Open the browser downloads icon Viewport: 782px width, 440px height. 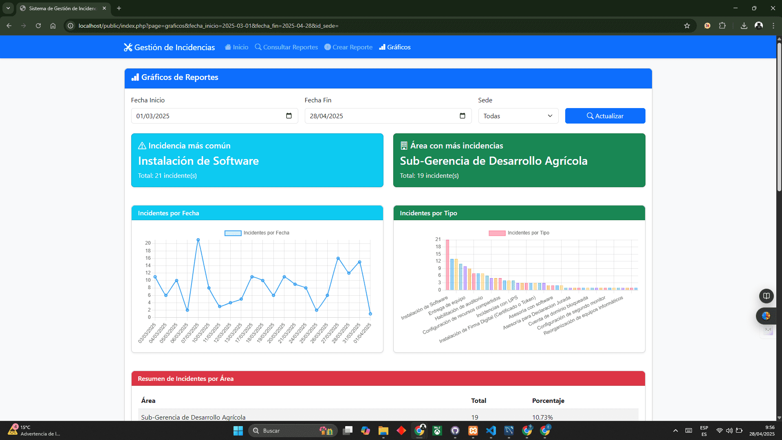tap(744, 26)
